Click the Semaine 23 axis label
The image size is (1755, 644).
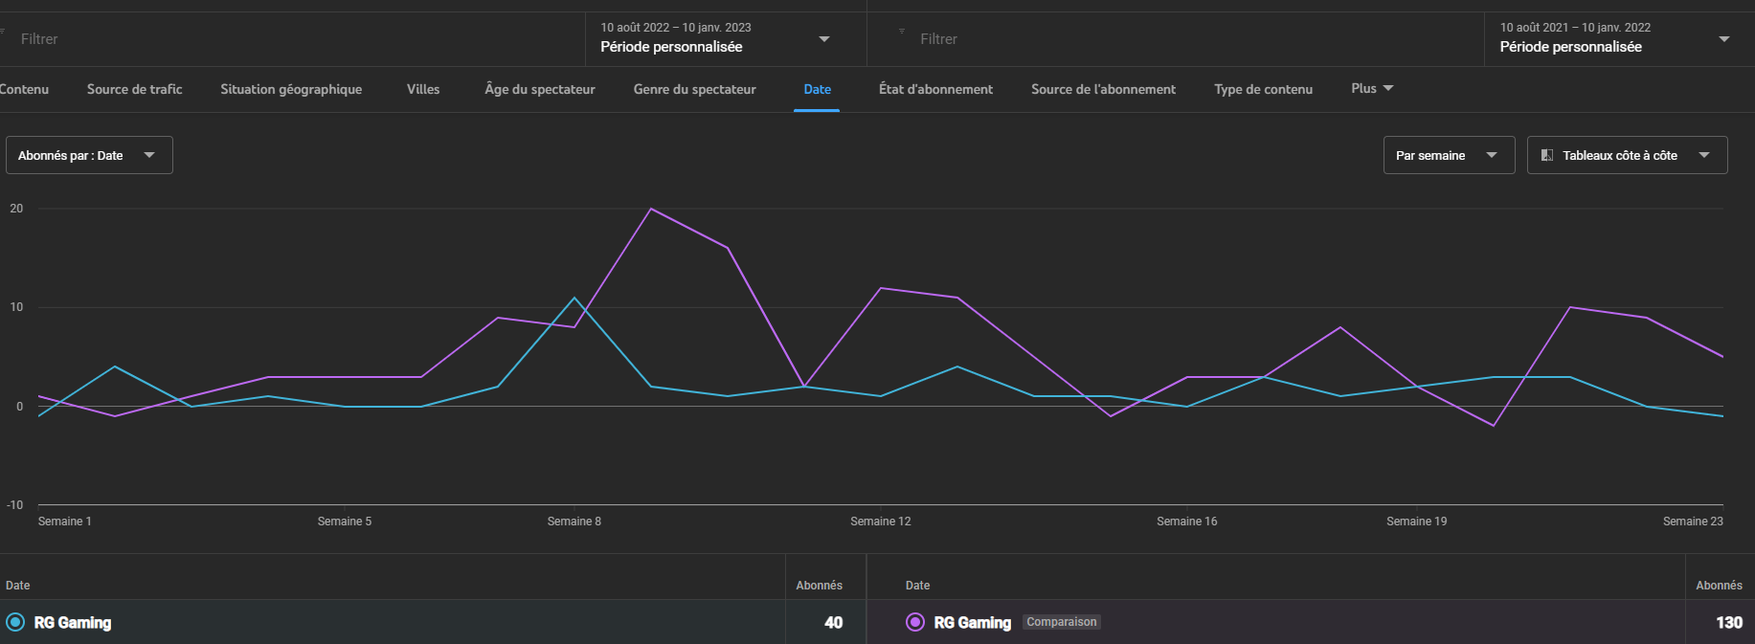[x=1693, y=522]
